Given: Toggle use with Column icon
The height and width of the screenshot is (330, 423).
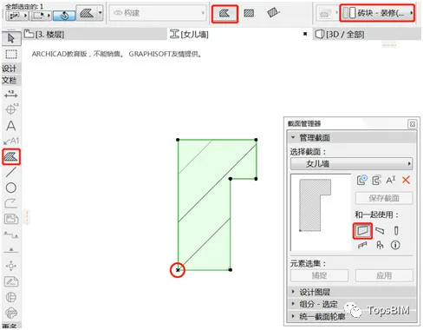Looking at the screenshot, I should pos(396,230).
